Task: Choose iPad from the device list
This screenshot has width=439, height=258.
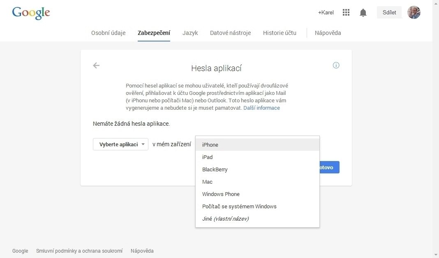Action: click(257, 157)
